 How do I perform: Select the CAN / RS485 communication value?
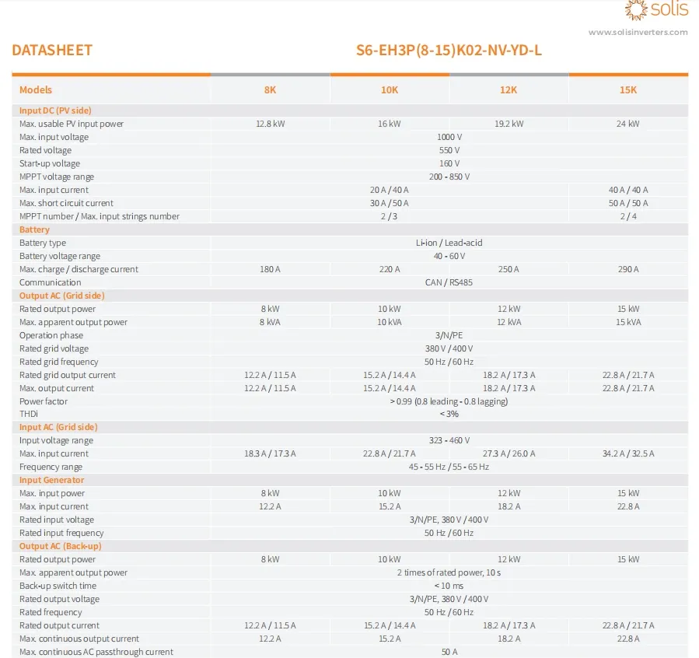point(449,282)
